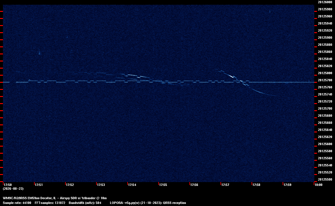
Task: Select the 17:51 time axis label
Action: (x=39, y=185)
